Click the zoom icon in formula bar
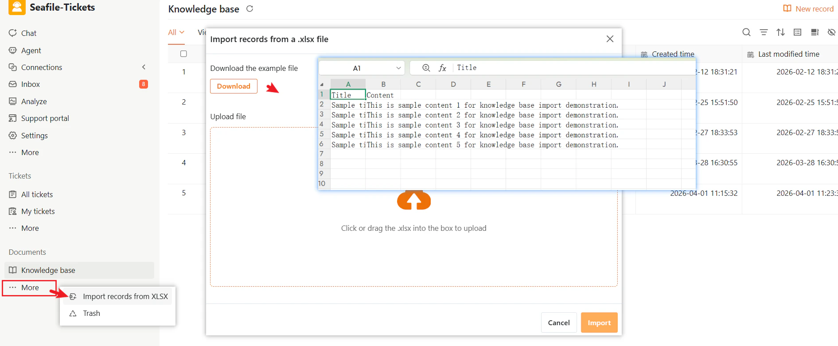838x346 pixels. (426, 68)
